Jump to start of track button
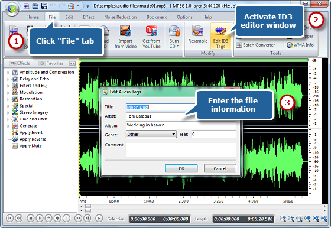Viewport: 331px width, 228px height. point(9,218)
